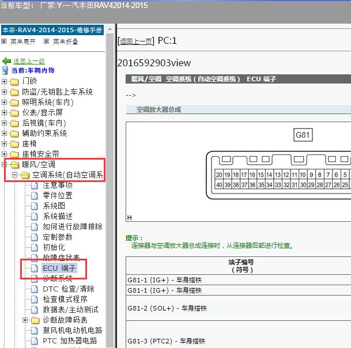This screenshot has width=351, height=348.
Task: Open the 初始化 tree item
Action: point(54,248)
